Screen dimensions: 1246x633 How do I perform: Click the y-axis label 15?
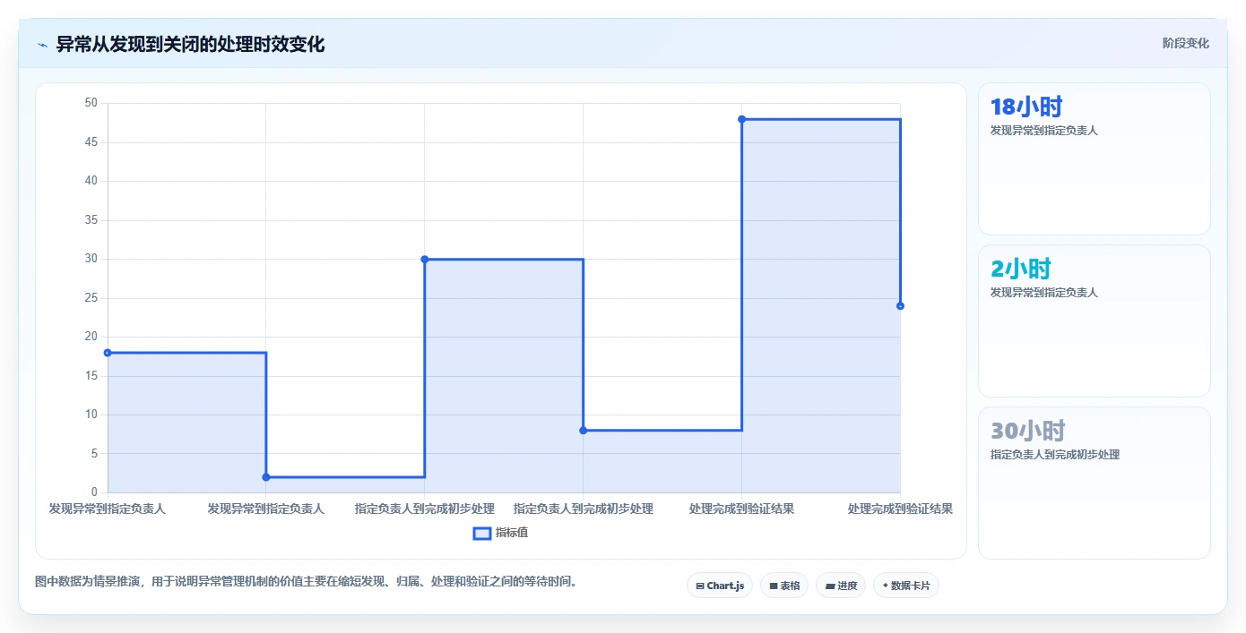[91, 376]
